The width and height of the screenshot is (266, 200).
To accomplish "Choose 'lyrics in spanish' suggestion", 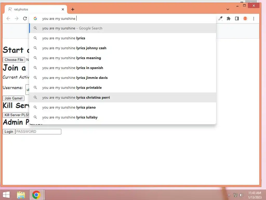I will [123, 68].
